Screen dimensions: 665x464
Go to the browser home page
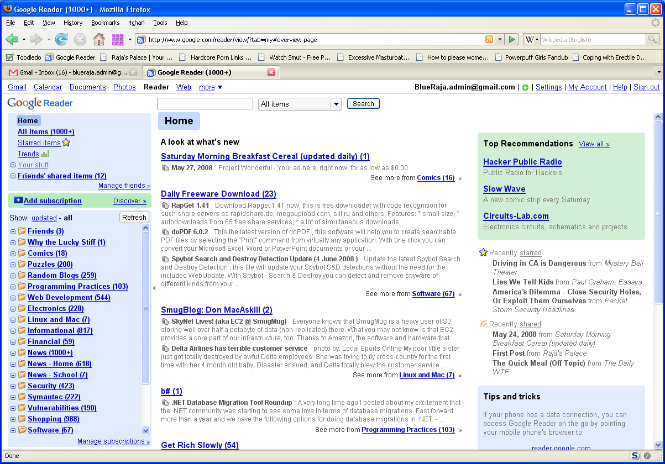pyautogui.click(x=99, y=39)
